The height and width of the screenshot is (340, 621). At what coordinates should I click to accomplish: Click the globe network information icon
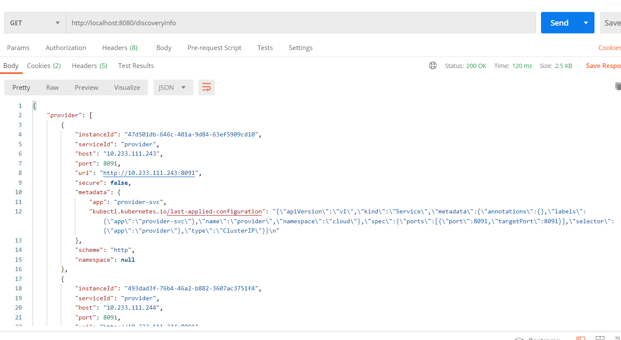click(432, 65)
